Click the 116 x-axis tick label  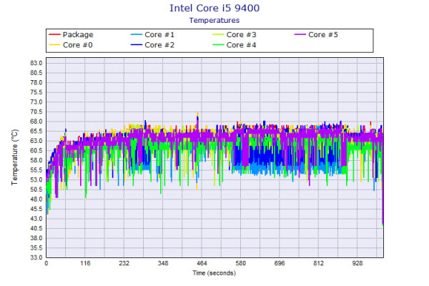(85, 263)
